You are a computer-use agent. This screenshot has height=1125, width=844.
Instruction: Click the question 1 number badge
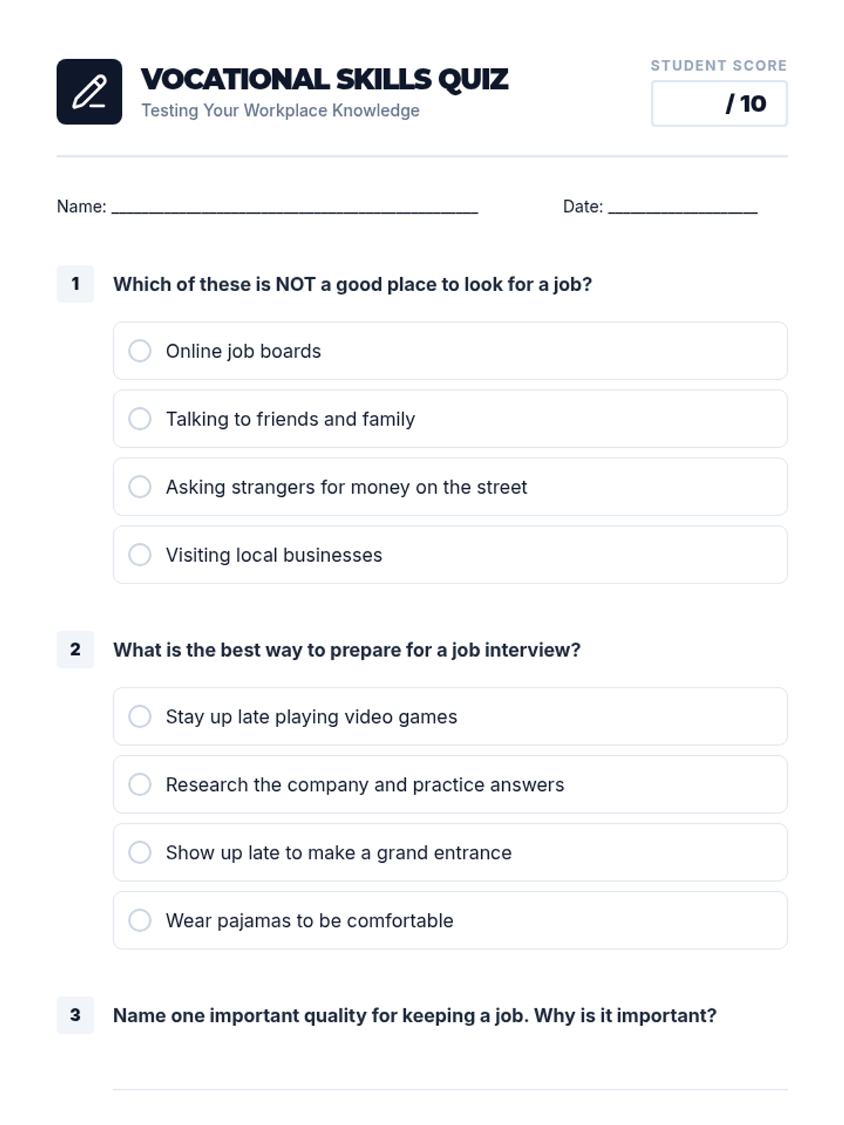click(x=75, y=284)
